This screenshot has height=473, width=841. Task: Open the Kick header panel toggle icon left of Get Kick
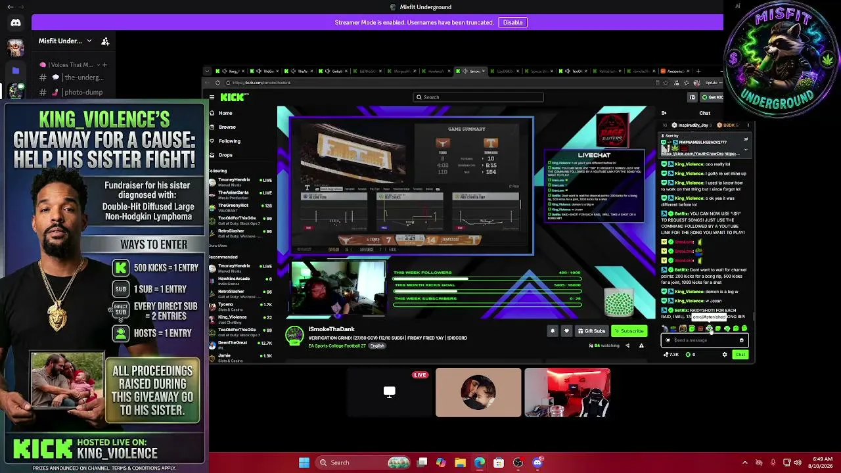(x=692, y=97)
